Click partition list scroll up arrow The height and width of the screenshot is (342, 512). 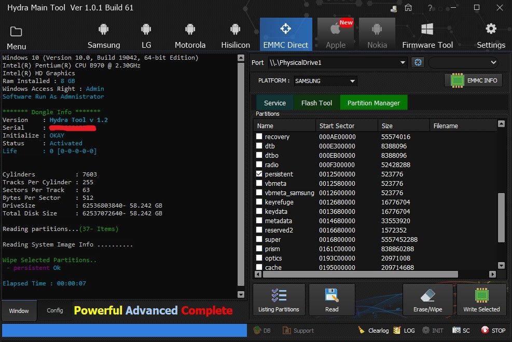click(x=501, y=124)
